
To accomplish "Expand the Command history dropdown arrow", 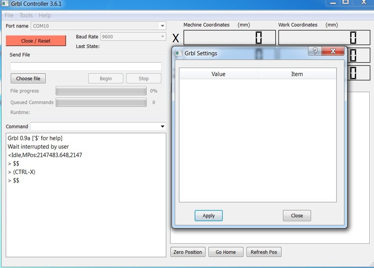I will [x=162, y=126].
